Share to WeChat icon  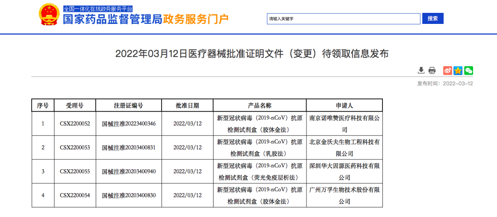point(468,70)
